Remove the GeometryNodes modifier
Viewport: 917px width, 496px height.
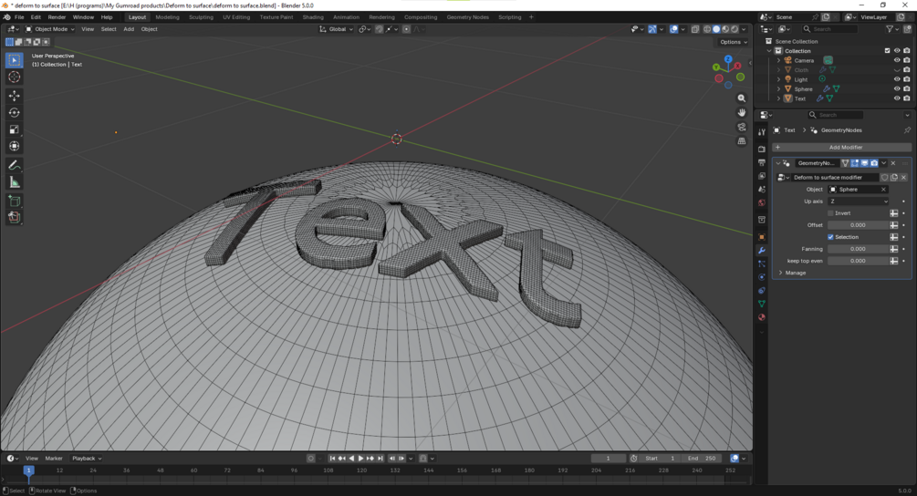893,163
